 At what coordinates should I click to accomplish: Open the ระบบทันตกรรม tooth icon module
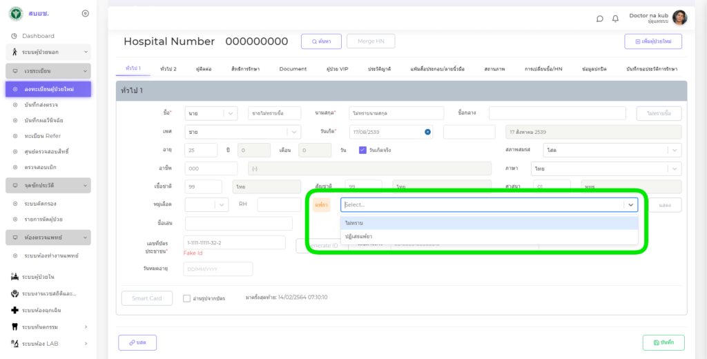(46, 327)
